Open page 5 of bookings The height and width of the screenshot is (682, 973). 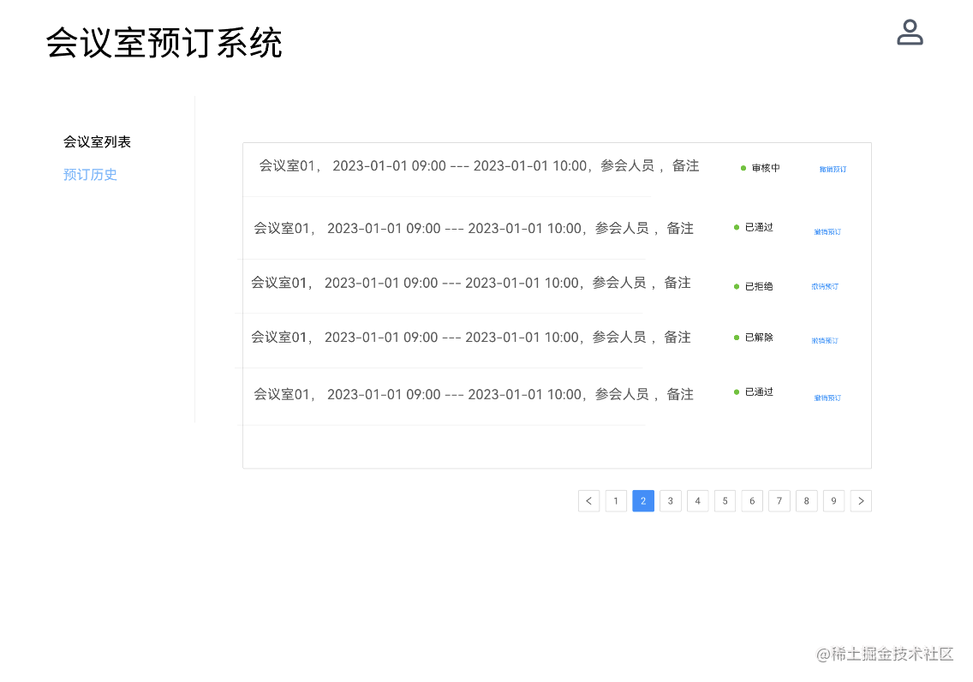click(725, 501)
